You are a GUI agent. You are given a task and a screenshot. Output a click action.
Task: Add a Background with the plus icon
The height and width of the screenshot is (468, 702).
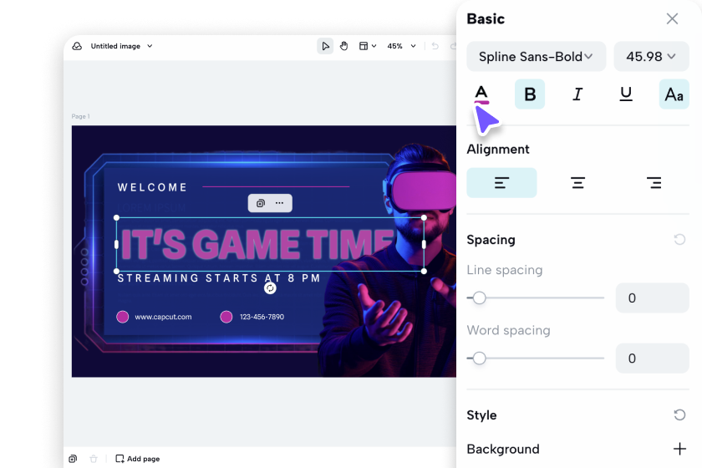pos(679,449)
